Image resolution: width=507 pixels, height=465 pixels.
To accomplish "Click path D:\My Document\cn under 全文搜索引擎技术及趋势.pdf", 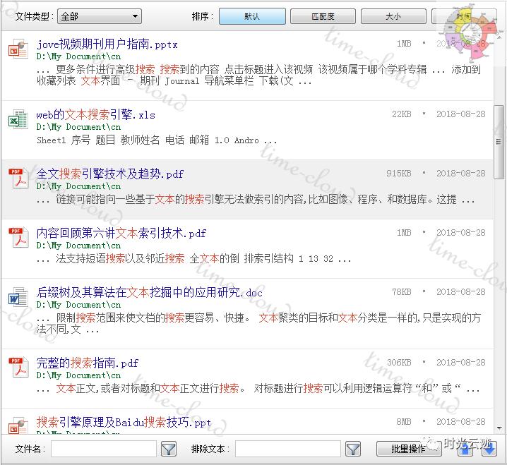I will [x=78, y=186].
